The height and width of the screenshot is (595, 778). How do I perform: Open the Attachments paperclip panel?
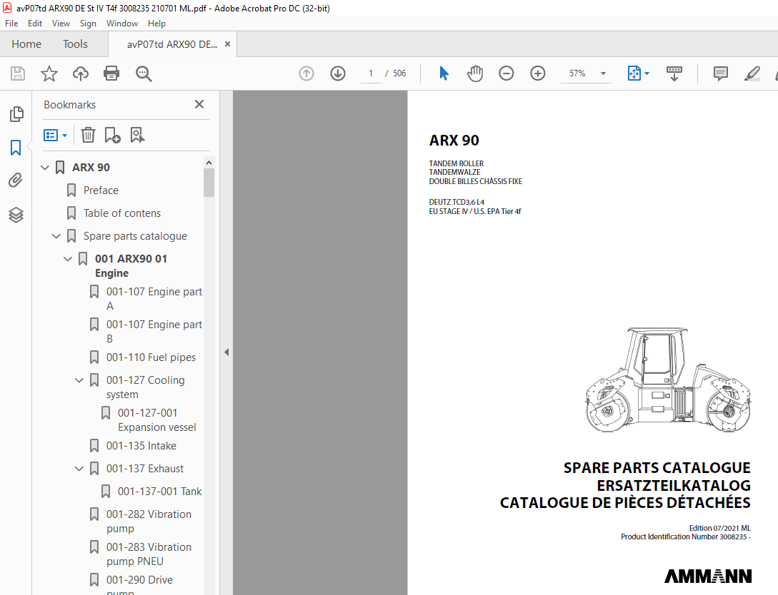tap(16, 180)
